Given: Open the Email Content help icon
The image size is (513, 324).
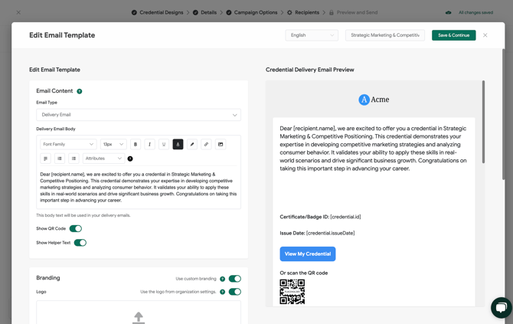Looking at the screenshot, I should click(x=80, y=91).
